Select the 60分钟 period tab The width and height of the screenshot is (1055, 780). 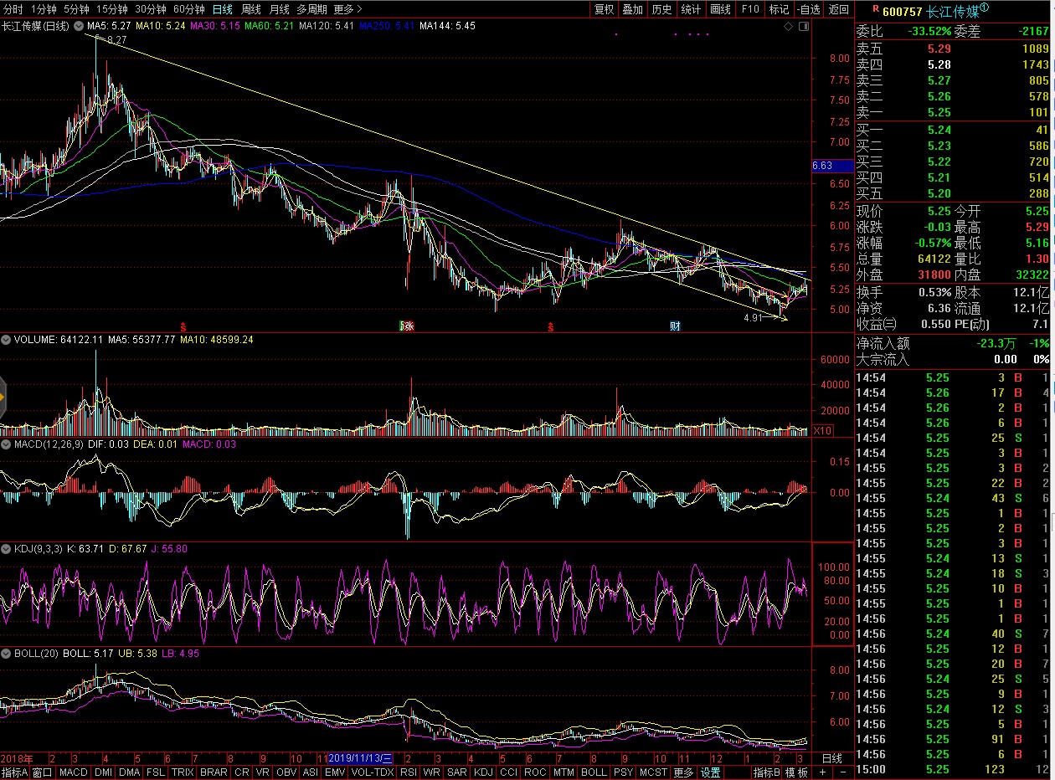tap(189, 9)
